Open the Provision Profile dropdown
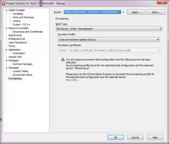This screenshot has width=169, height=144. pos(109,39)
